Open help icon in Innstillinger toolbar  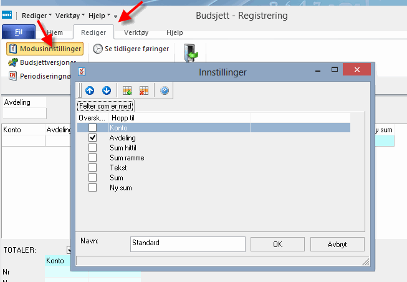click(x=165, y=90)
